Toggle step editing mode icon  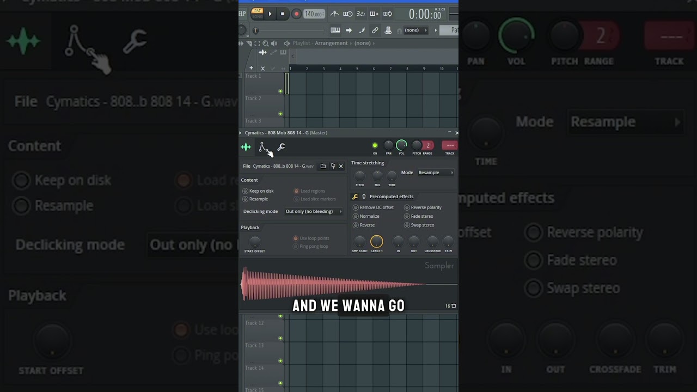(362, 30)
